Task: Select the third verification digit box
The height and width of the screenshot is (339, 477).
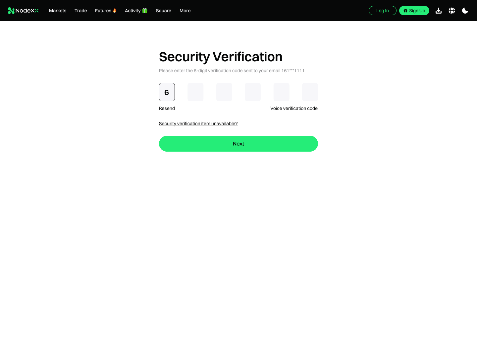Action: click(x=224, y=92)
